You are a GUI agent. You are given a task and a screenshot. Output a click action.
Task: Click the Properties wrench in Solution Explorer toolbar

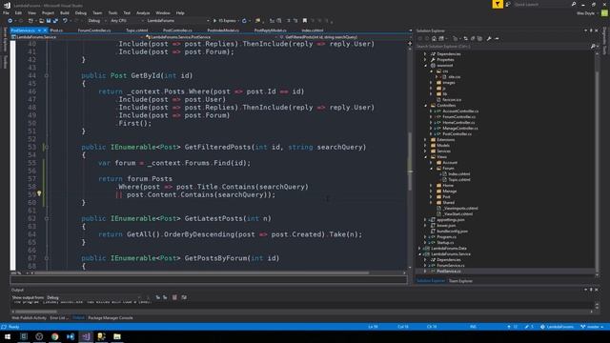coord(489,38)
